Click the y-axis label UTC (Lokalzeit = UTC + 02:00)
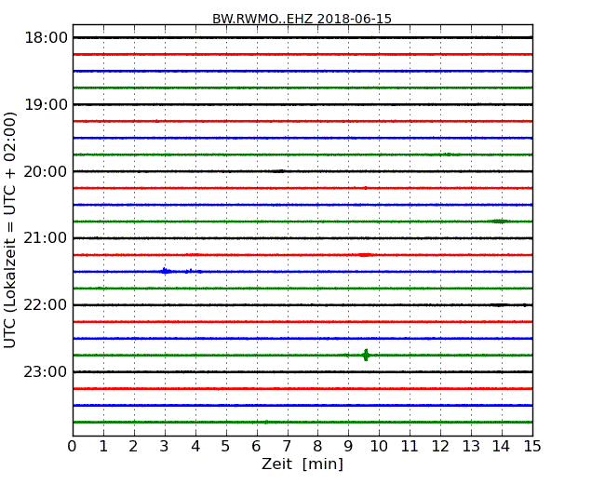Screen dimensions: 605x484 (10, 230)
